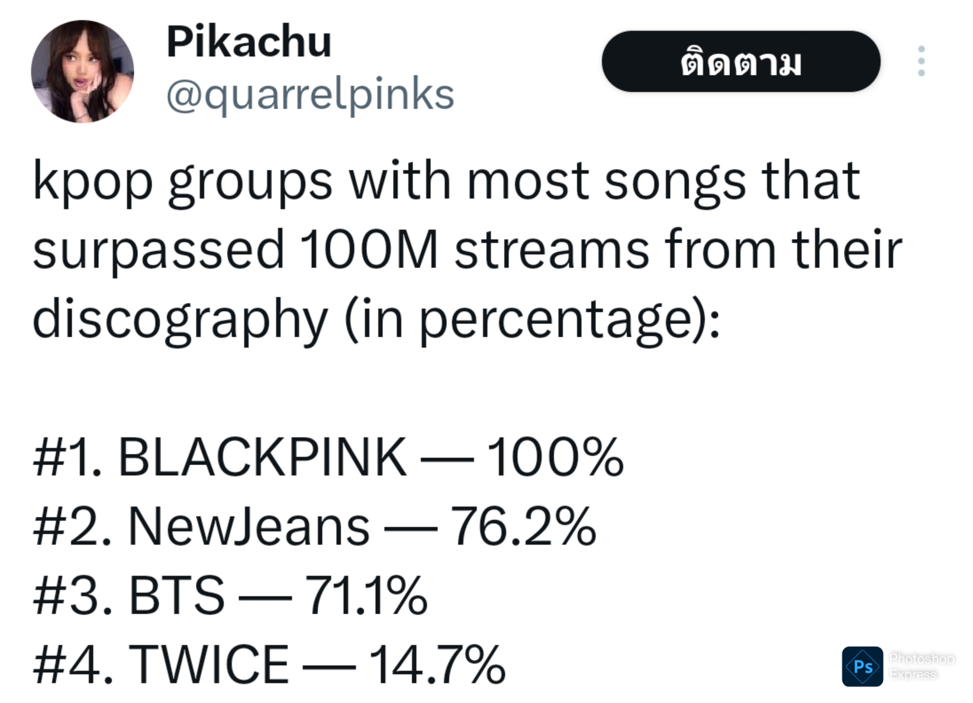Image resolution: width=973 pixels, height=703 pixels.
Task: Click the 76.2% percentage
Action: 523,527
